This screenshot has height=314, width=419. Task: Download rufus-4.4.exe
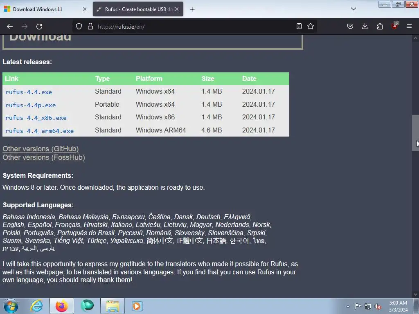coord(29,92)
